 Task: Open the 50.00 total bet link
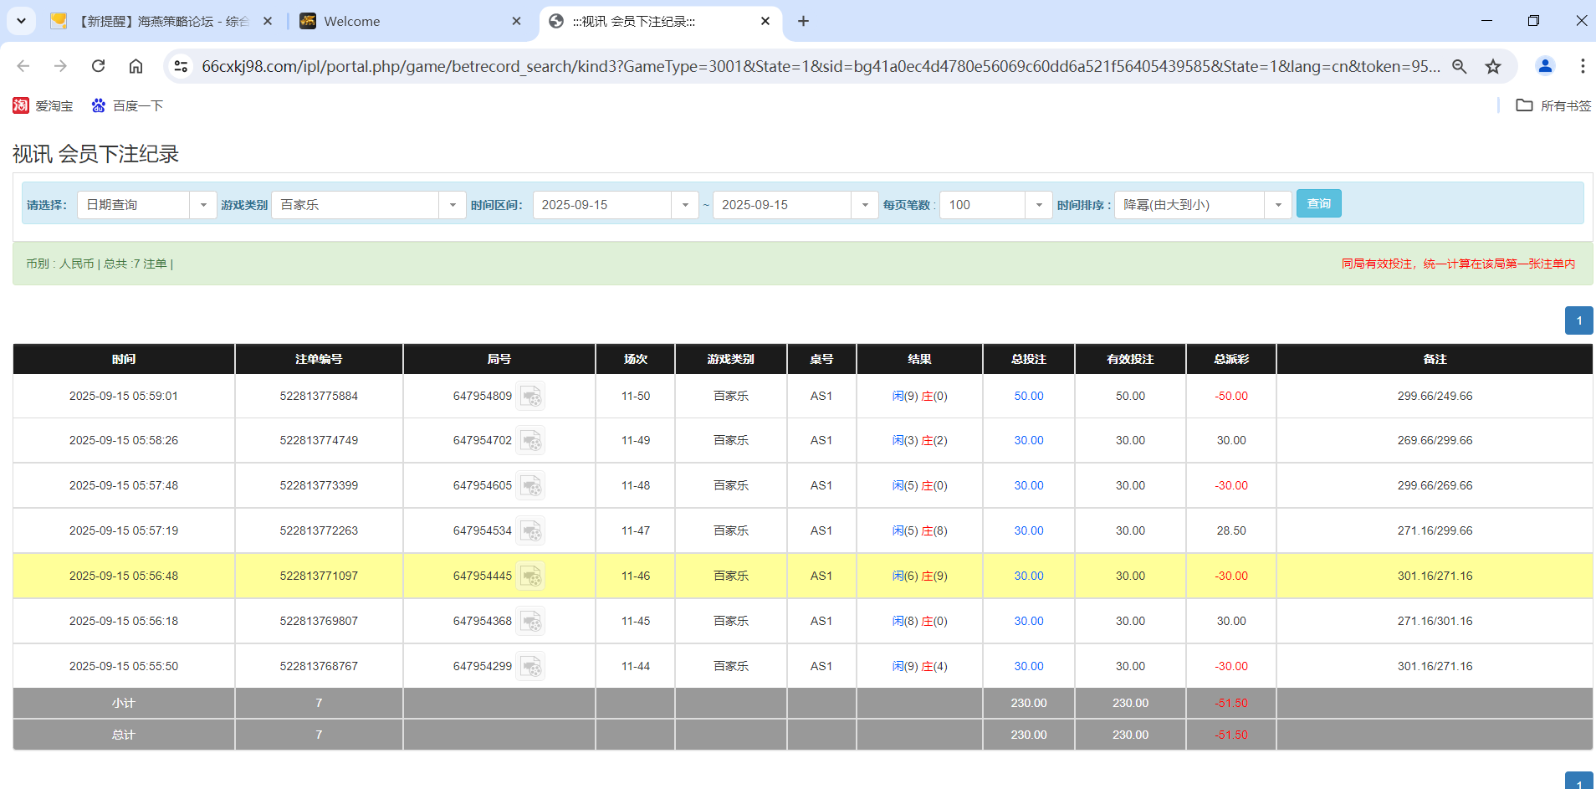[1028, 396]
